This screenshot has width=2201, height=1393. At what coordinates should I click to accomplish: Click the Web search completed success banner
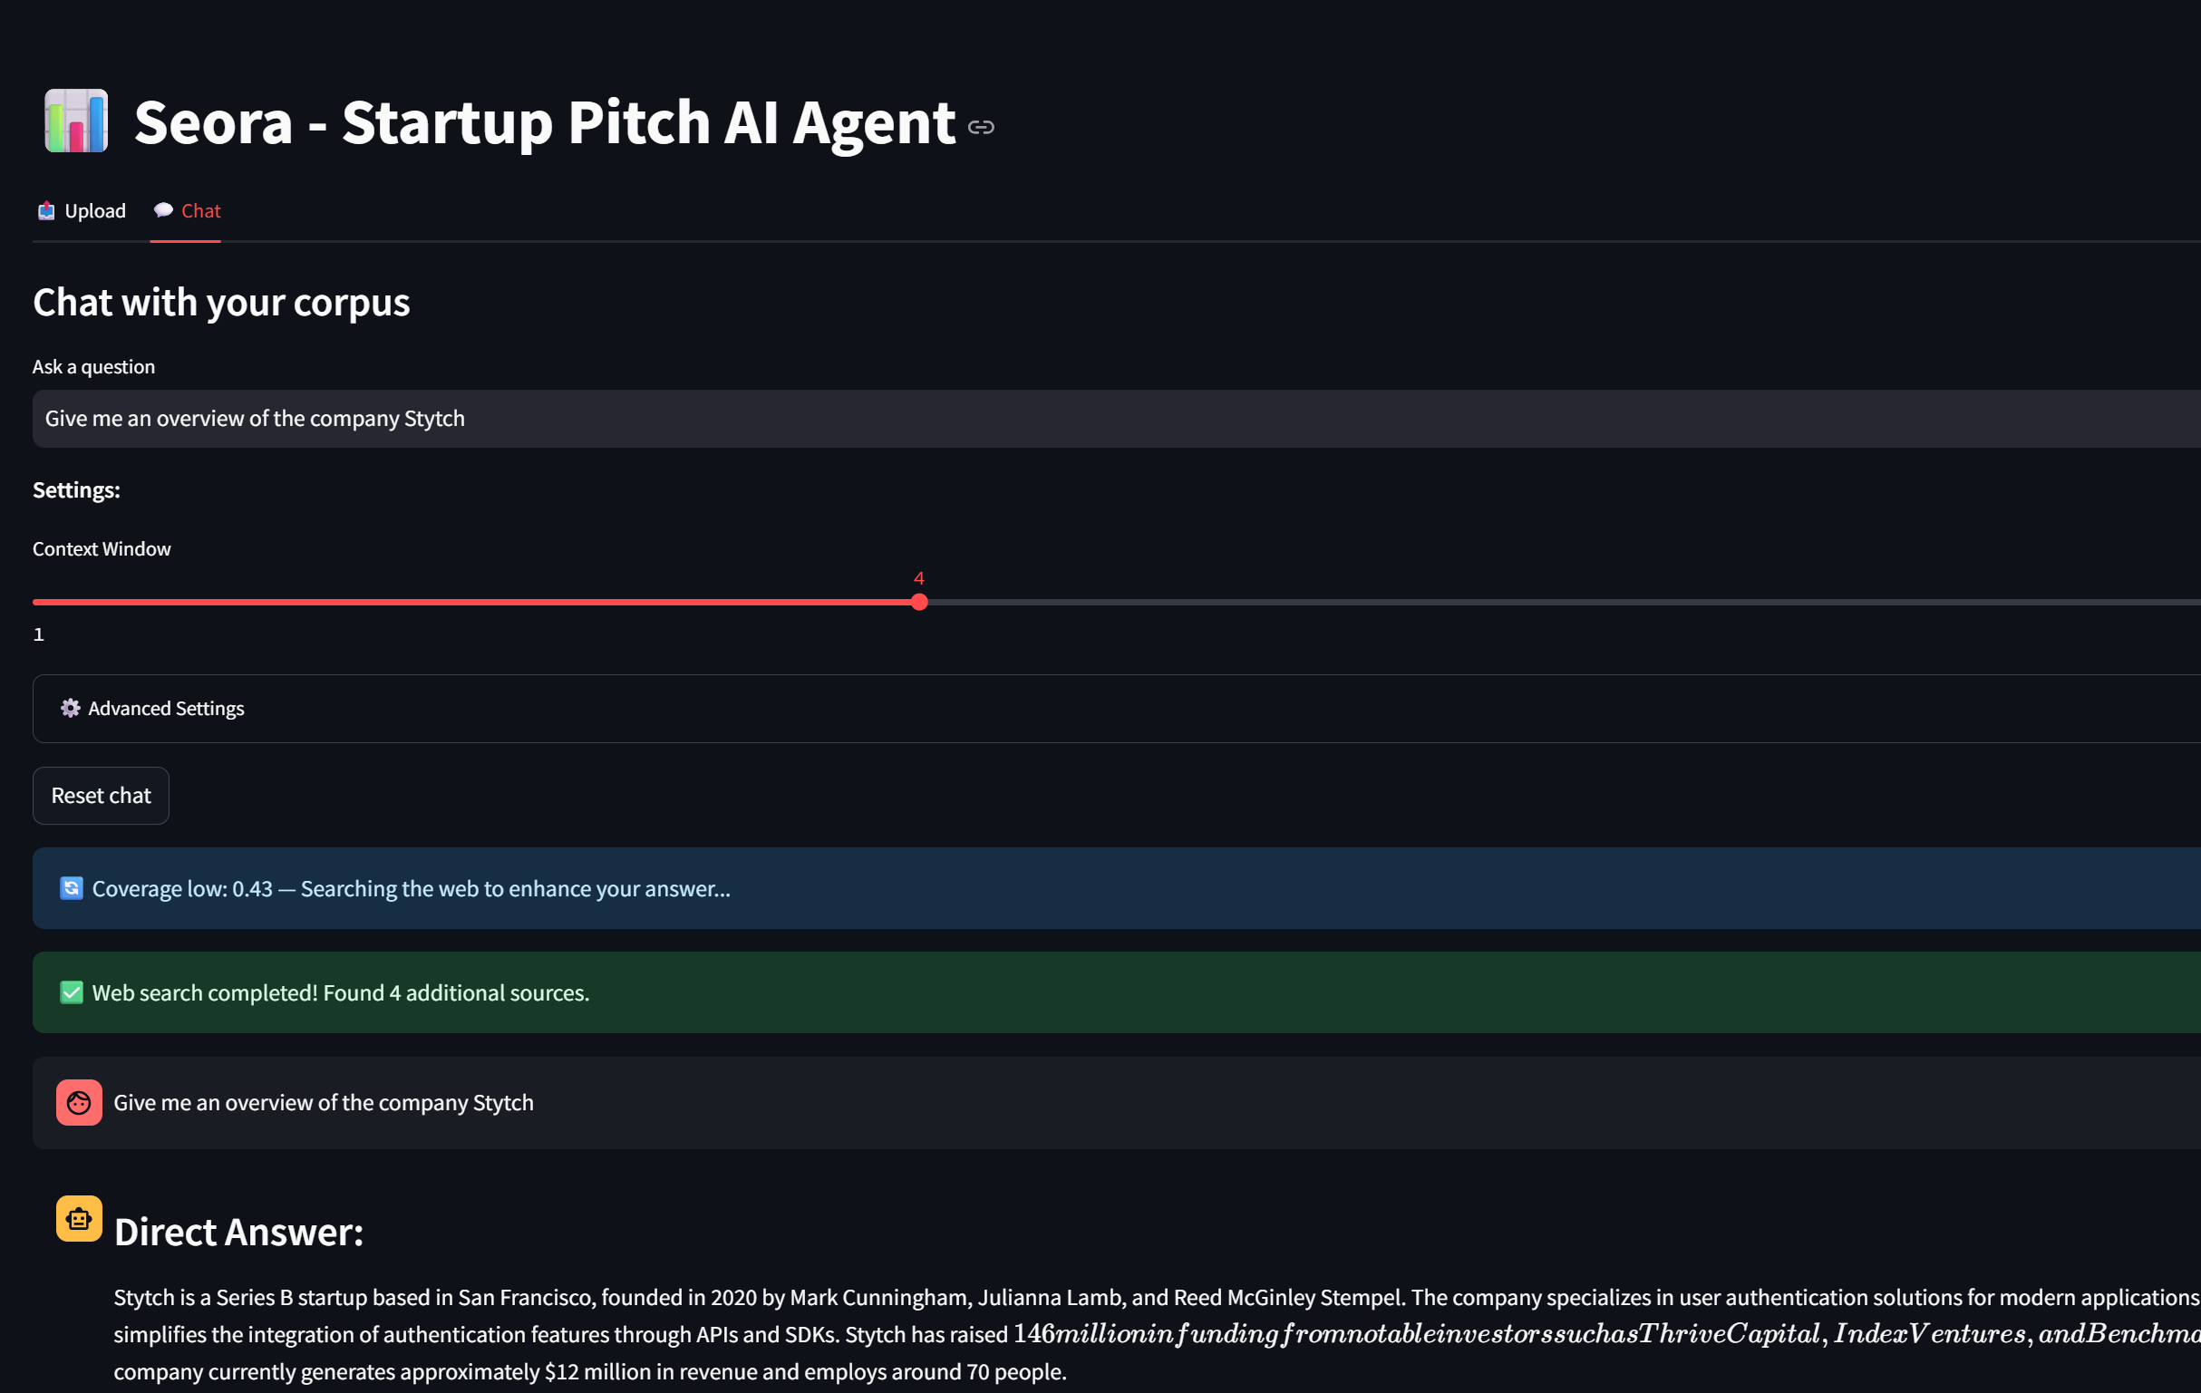1117,992
